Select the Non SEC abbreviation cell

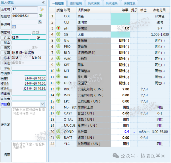70,107
